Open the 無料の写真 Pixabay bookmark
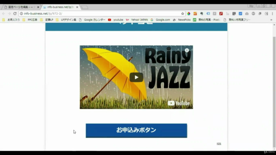This screenshot has height=155, width=276. (x=207, y=20)
